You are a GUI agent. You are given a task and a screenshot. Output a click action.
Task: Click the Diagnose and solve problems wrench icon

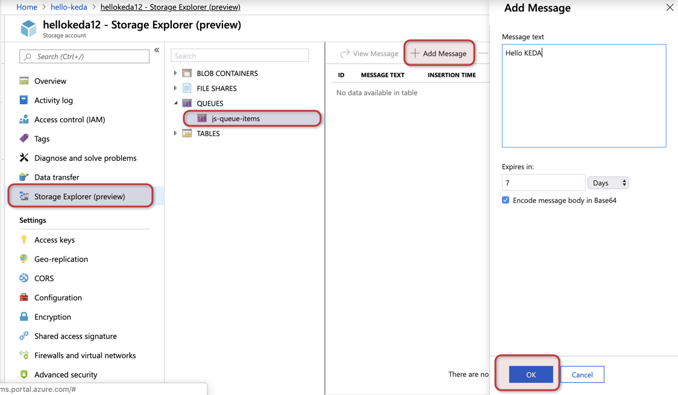coord(24,158)
